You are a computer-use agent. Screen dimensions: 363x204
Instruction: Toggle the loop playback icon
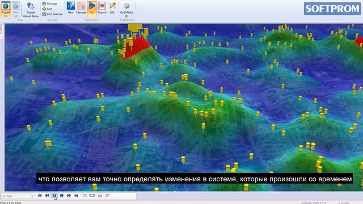[92, 195]
